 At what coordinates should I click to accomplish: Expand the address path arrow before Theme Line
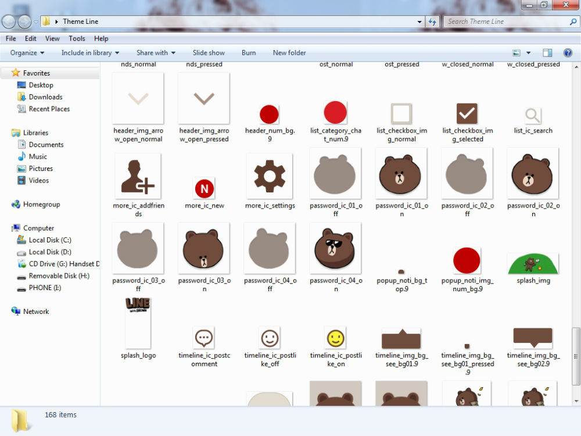click(57, 22)
